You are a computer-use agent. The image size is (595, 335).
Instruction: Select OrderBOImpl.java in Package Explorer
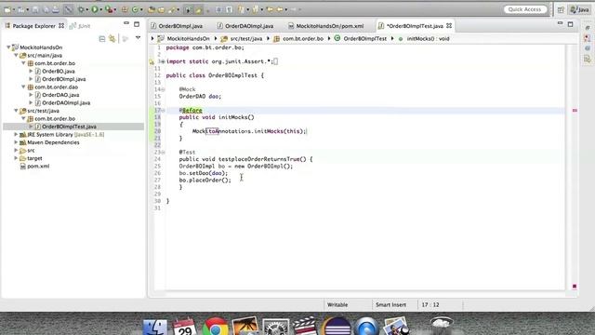click(64, 79)
